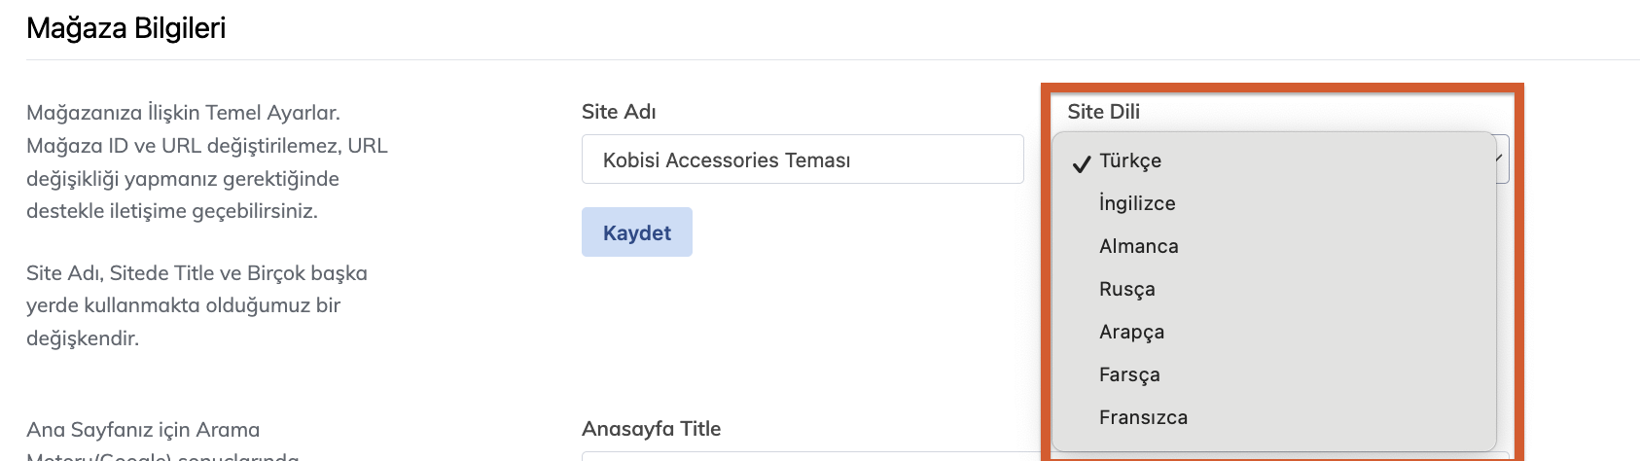
Task: Click the Ana Sayfanız için Arama text
Action: point(143,430)
